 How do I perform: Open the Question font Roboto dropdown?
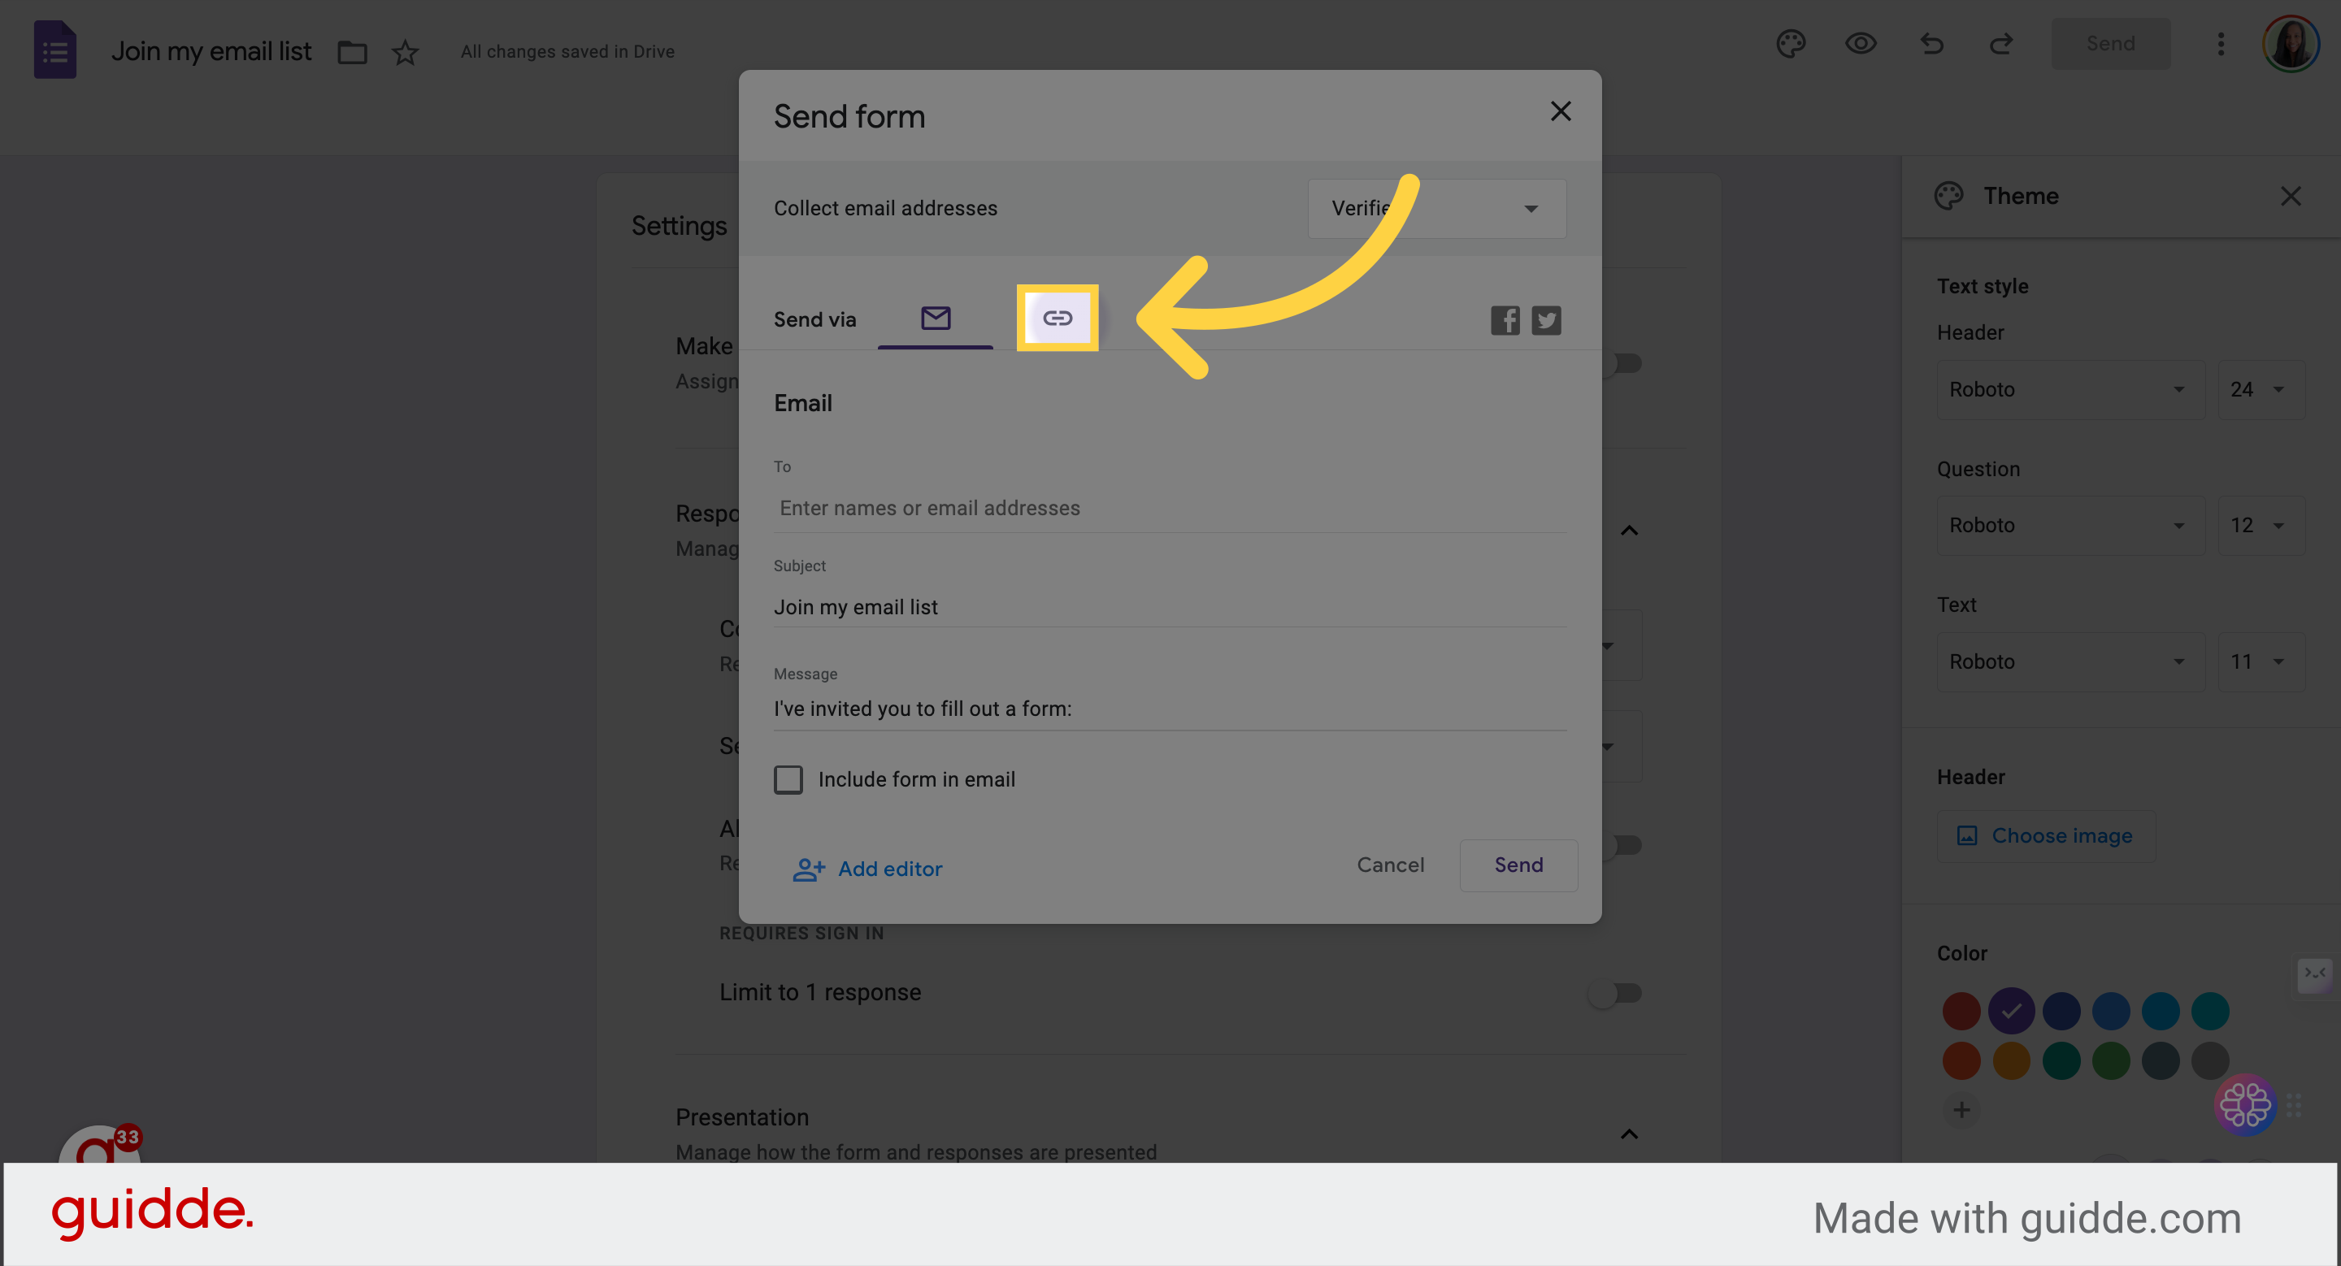pyautogui.click(x=2070, y=526)
